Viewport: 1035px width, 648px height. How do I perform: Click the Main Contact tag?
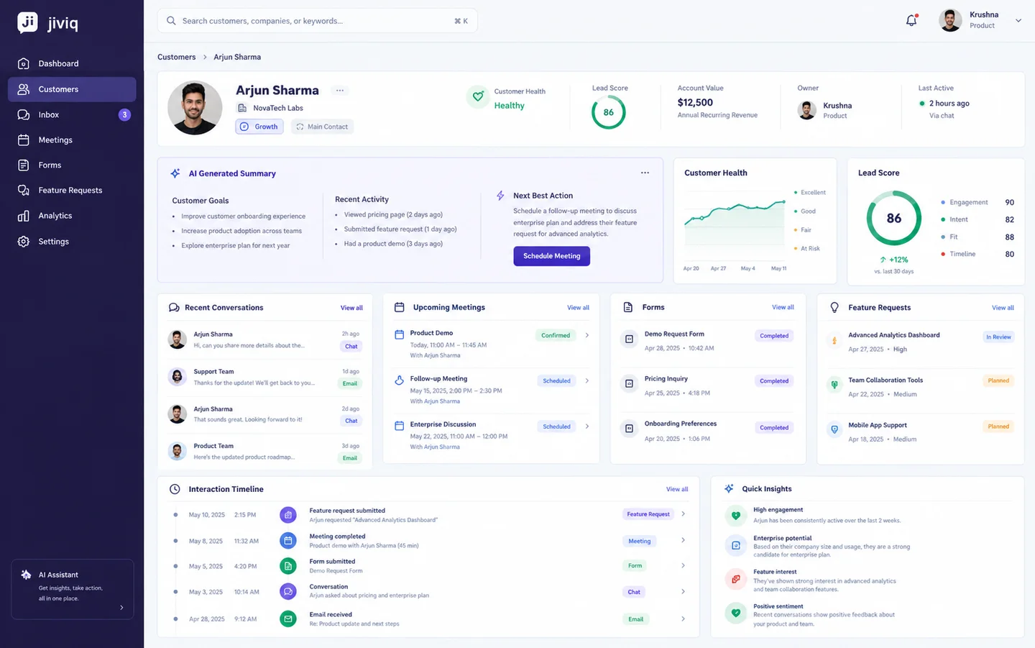(322, 127)
